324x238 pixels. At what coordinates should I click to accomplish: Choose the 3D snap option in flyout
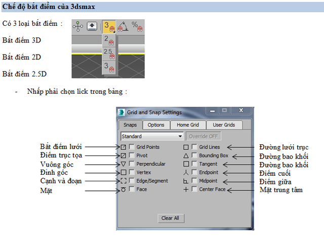coord(109,67)
